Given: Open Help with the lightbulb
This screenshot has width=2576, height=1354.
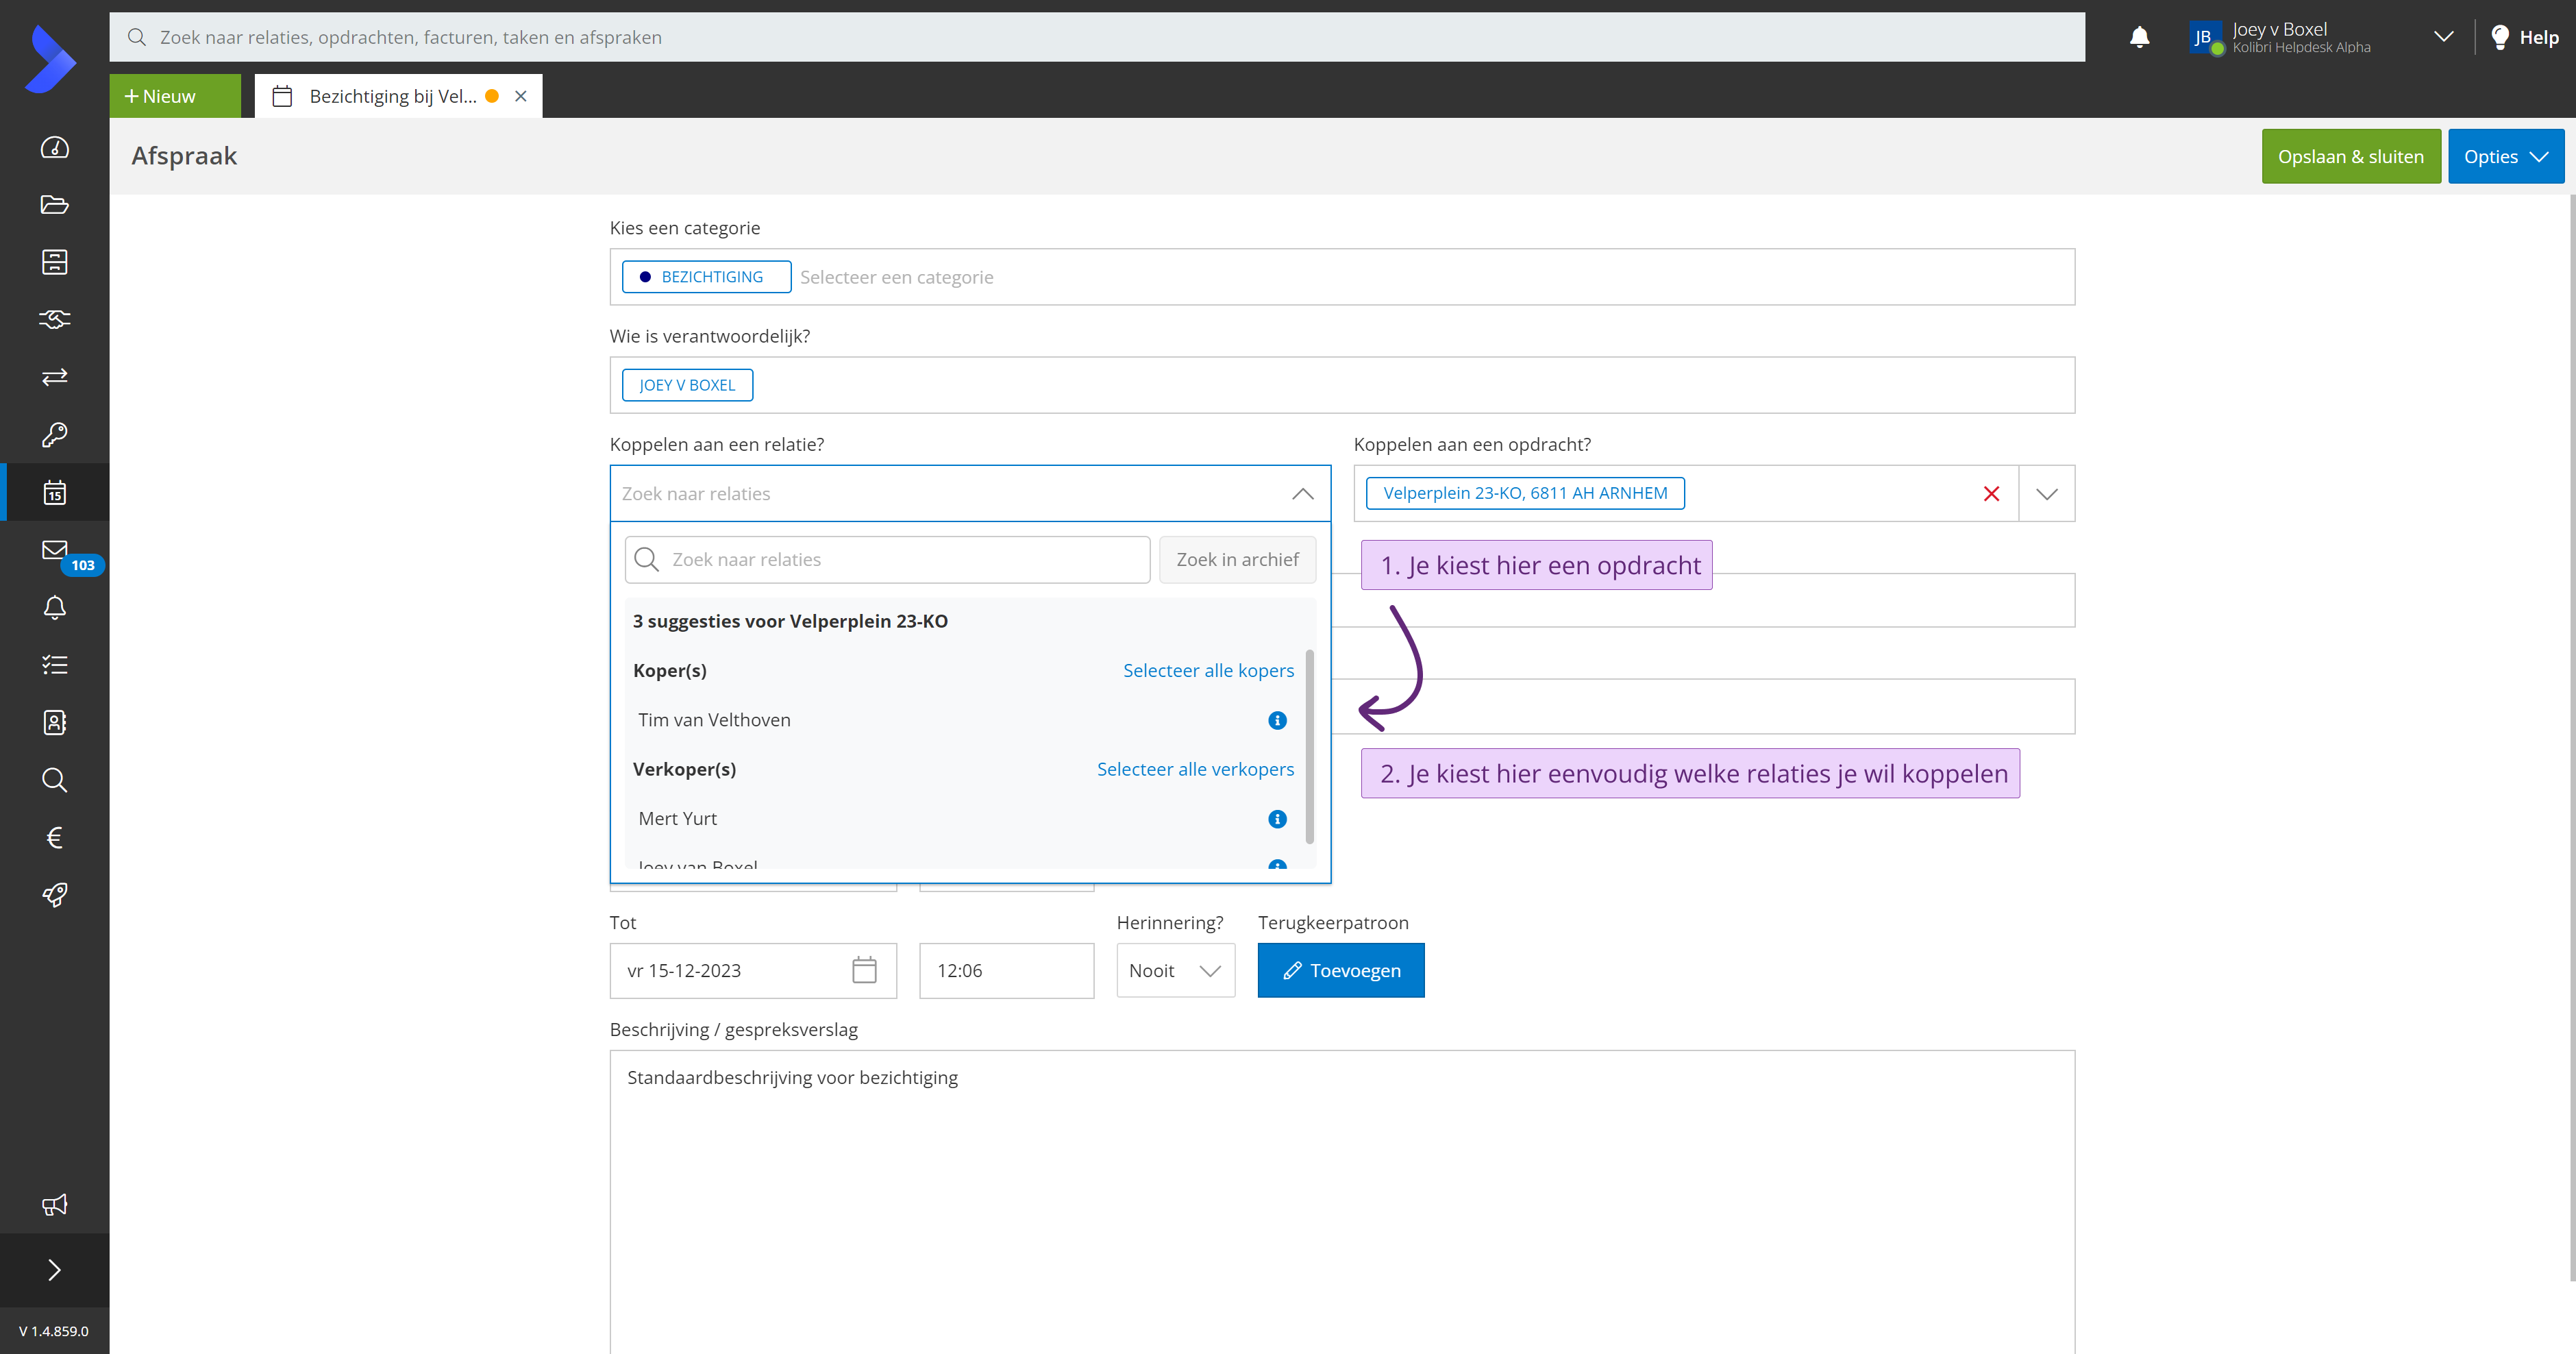Looking at the screenshot, I should click(2525, 37).
